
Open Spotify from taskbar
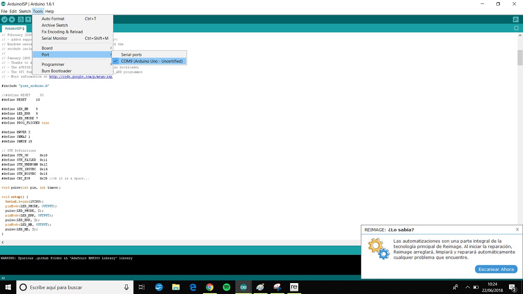[227, 287]
